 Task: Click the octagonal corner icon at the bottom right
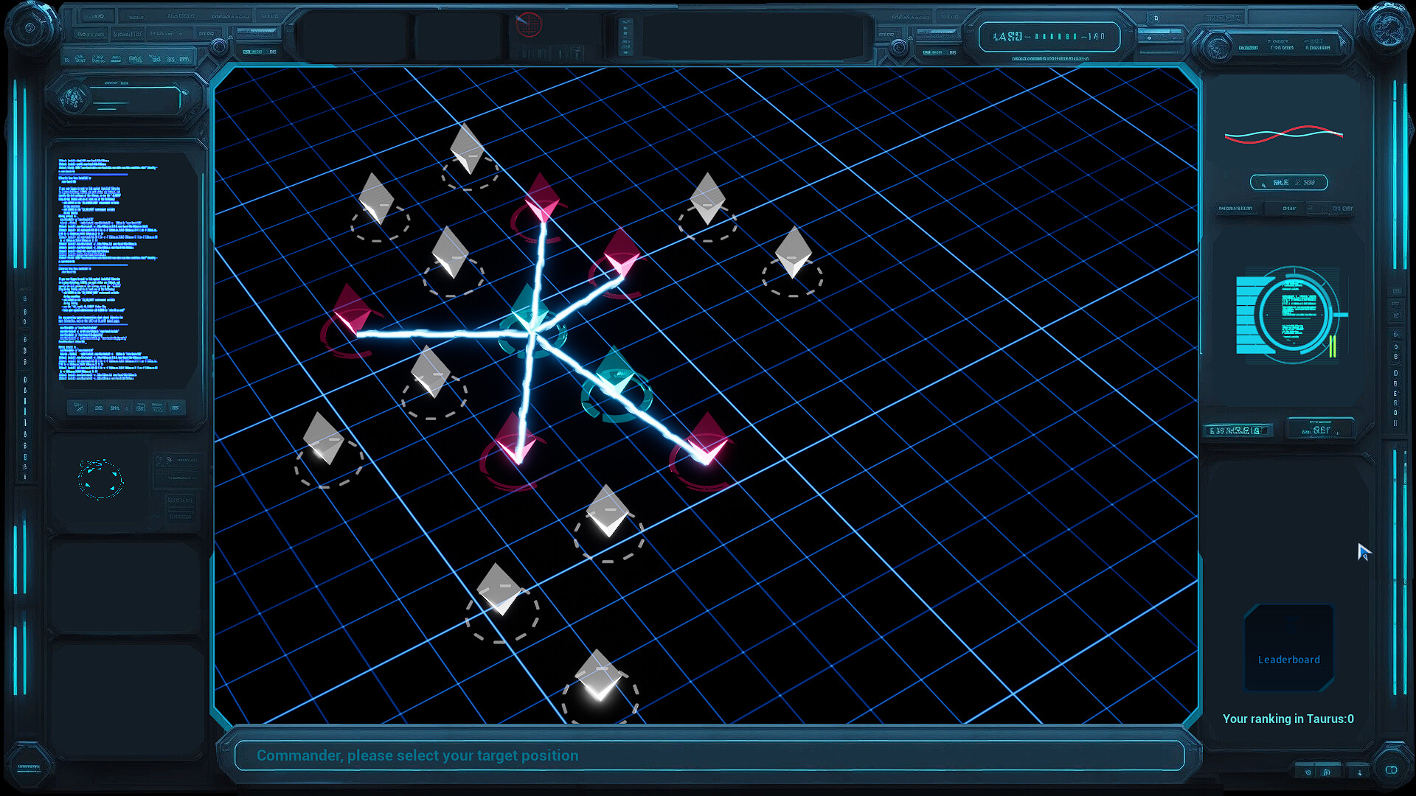1391,769
